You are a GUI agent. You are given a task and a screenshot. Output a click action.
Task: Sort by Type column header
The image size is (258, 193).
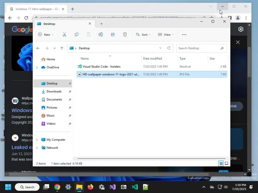193,58
